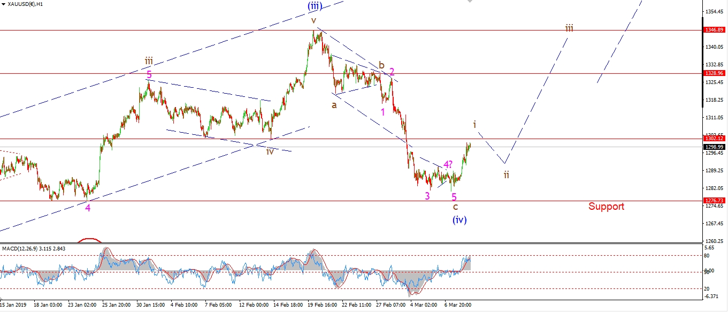Screen dimensions: 728x312
Task: Click the brown wave c label
Action: point(455,207)
